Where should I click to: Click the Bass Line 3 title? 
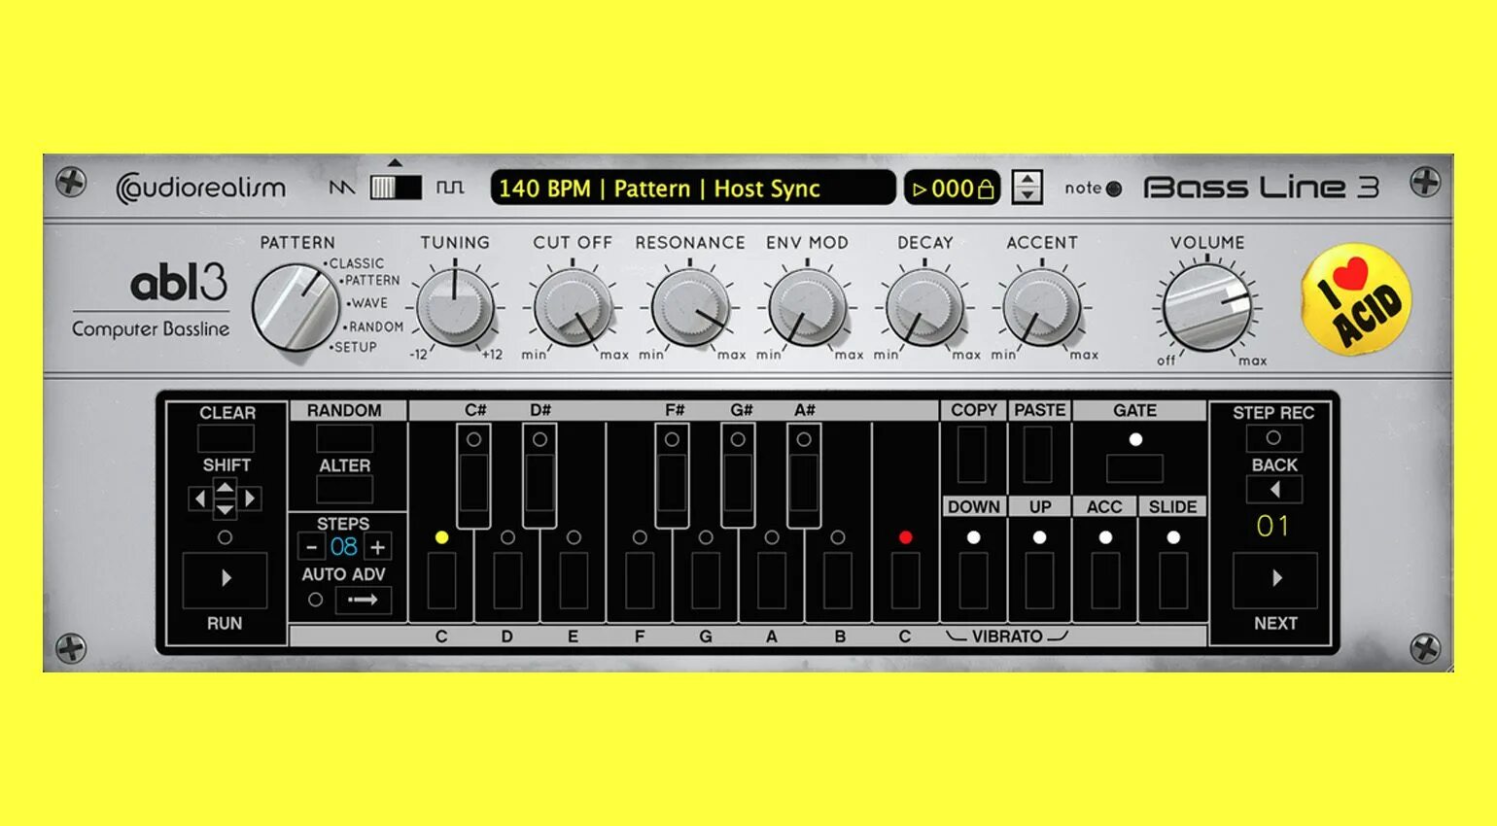(1261, 188)
